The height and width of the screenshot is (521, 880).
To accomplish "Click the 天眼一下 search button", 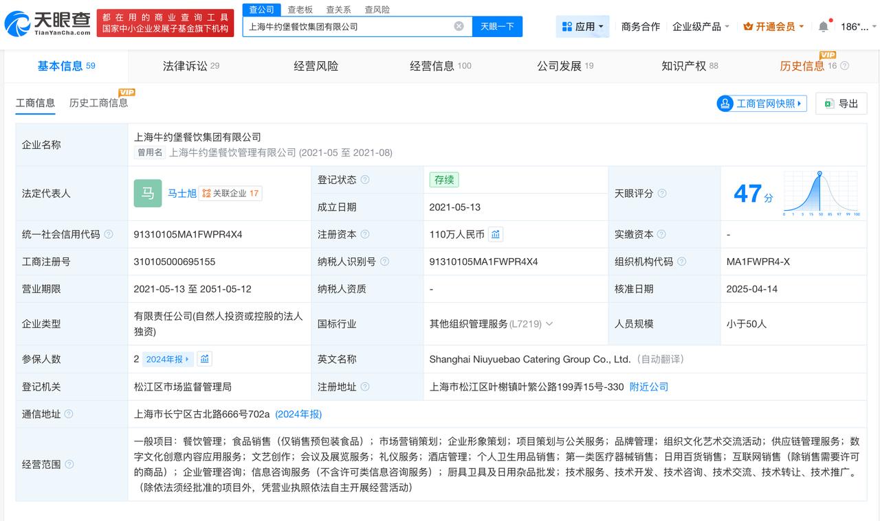I will point(497,25).
